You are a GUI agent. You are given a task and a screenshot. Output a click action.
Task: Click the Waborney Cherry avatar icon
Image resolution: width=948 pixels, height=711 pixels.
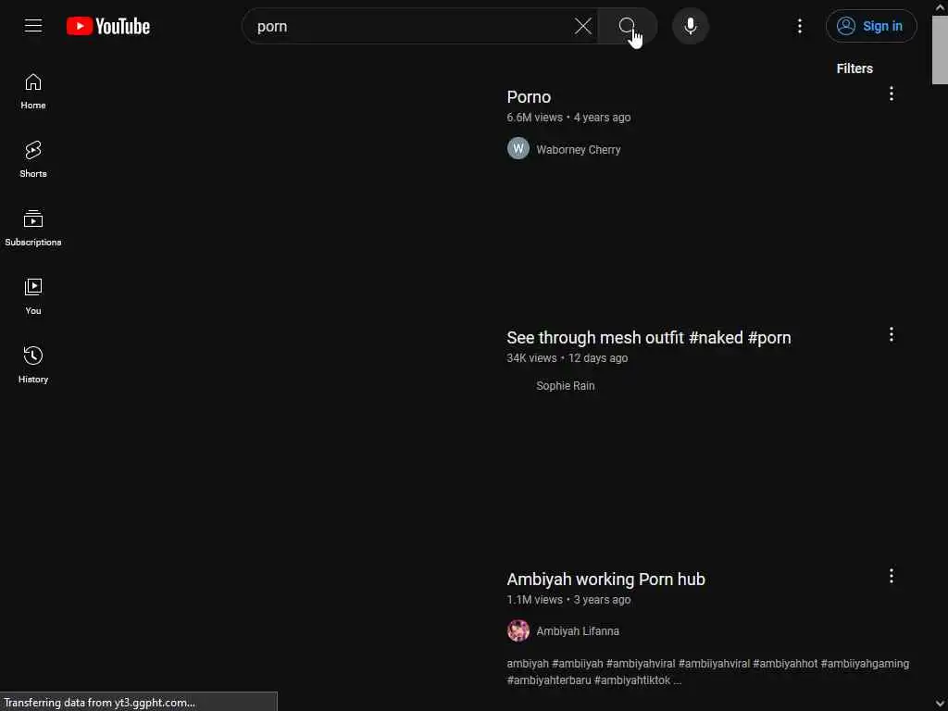518,148
